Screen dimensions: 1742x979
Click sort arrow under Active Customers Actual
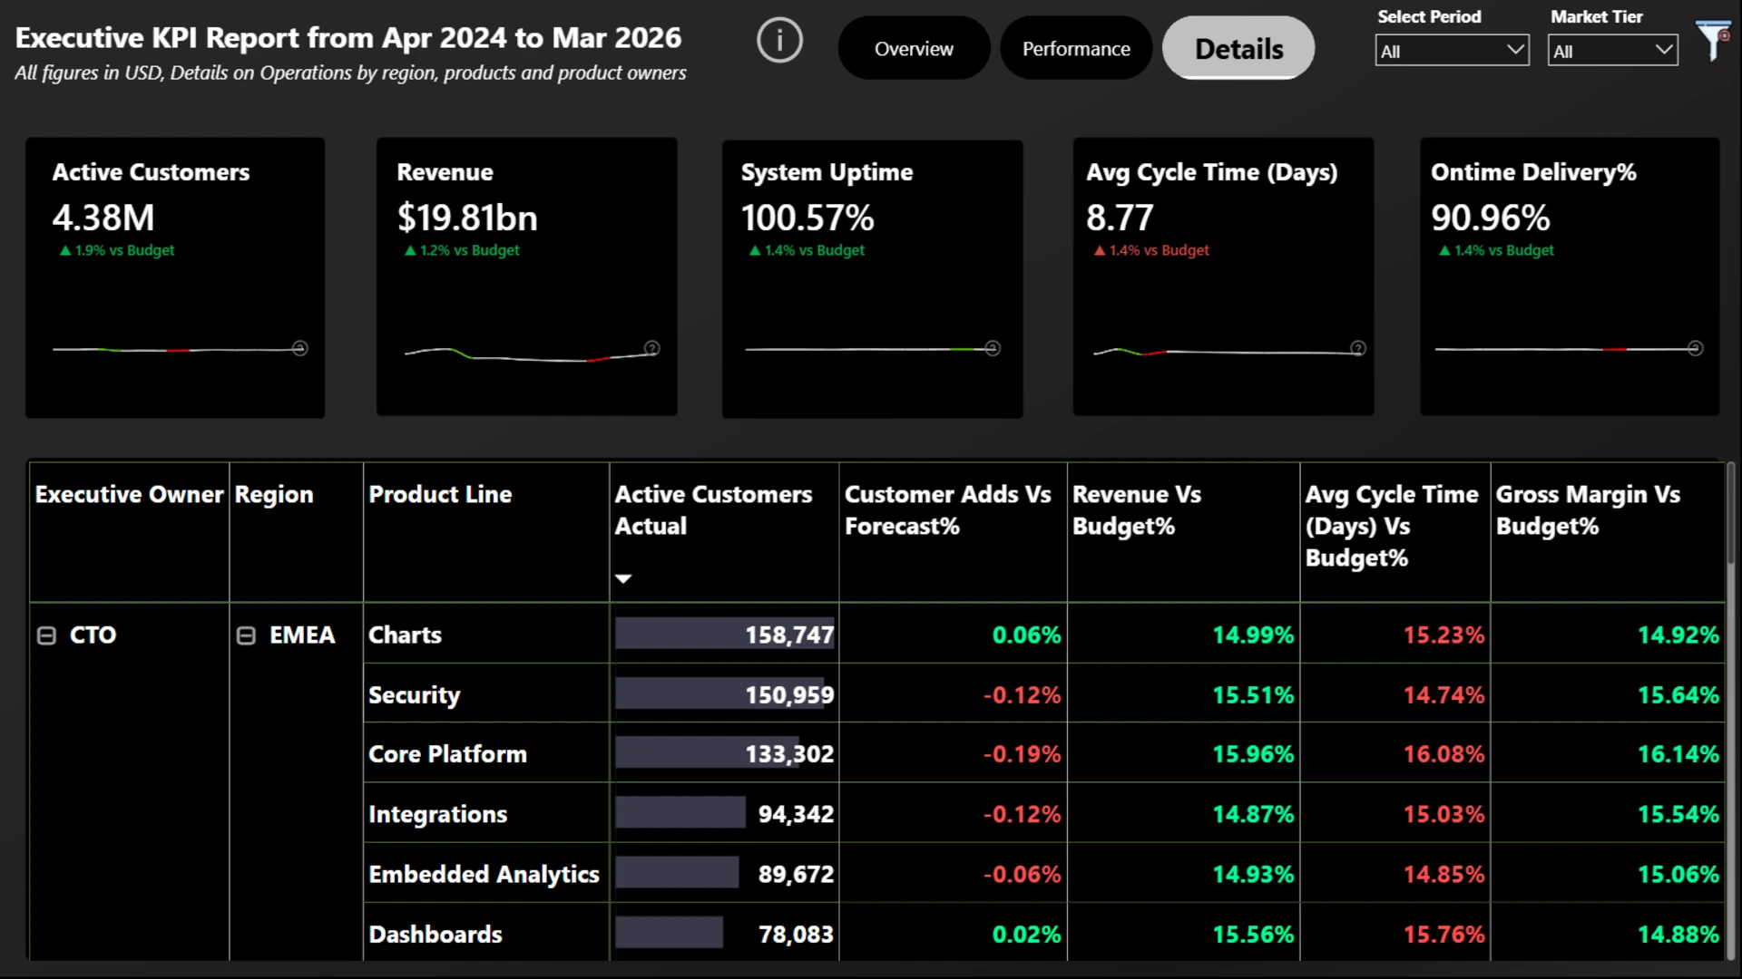tap(623, 578)
